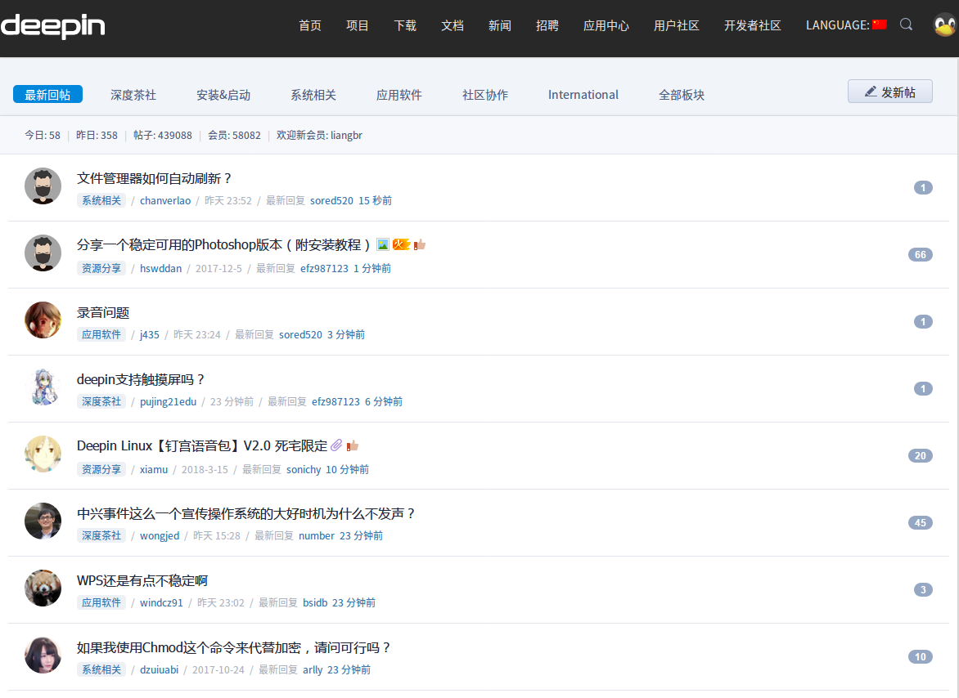This screenshot has width=959, height=698.
Task: Open the search magnifier icon
Action: [906, 25]
